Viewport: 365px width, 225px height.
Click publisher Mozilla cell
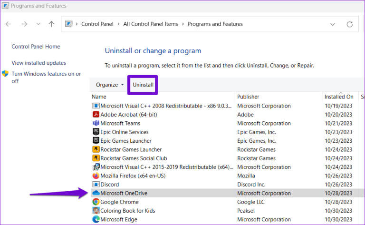click(246, 176)
